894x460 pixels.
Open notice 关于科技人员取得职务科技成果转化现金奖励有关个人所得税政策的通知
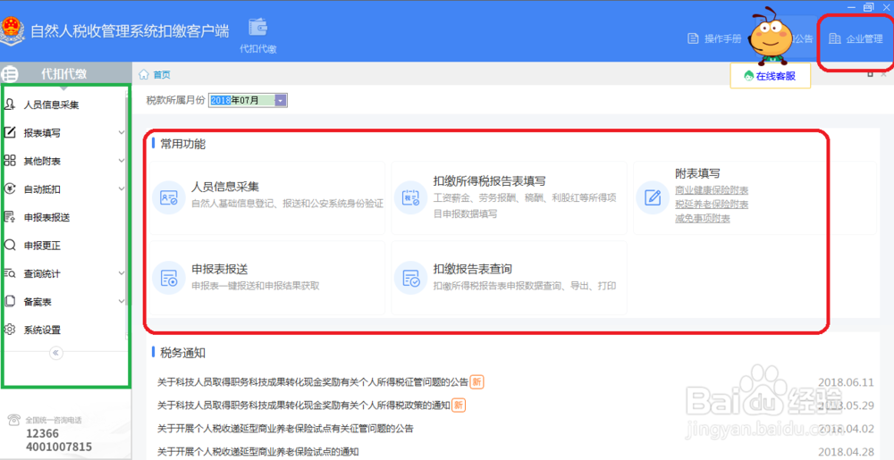pyautogui.click(x=303, y=406)
